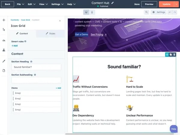Open the fourth Emoji item

(36, 110)
